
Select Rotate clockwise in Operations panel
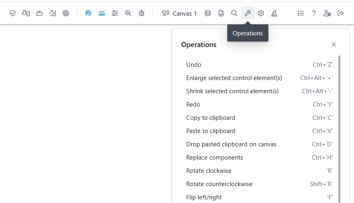[209, 171]
